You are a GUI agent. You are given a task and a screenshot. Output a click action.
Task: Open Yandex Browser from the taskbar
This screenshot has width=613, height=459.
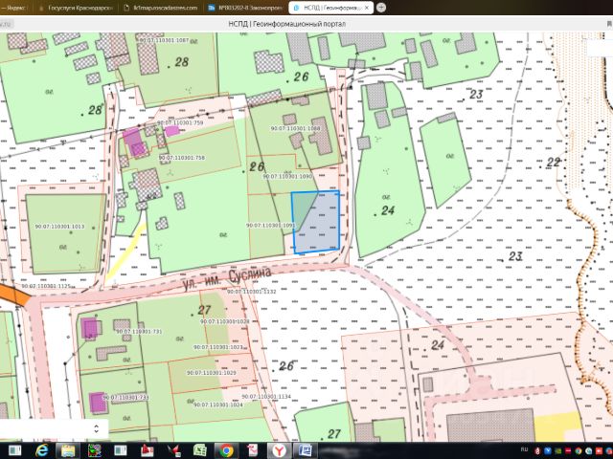tap(279, 450)
